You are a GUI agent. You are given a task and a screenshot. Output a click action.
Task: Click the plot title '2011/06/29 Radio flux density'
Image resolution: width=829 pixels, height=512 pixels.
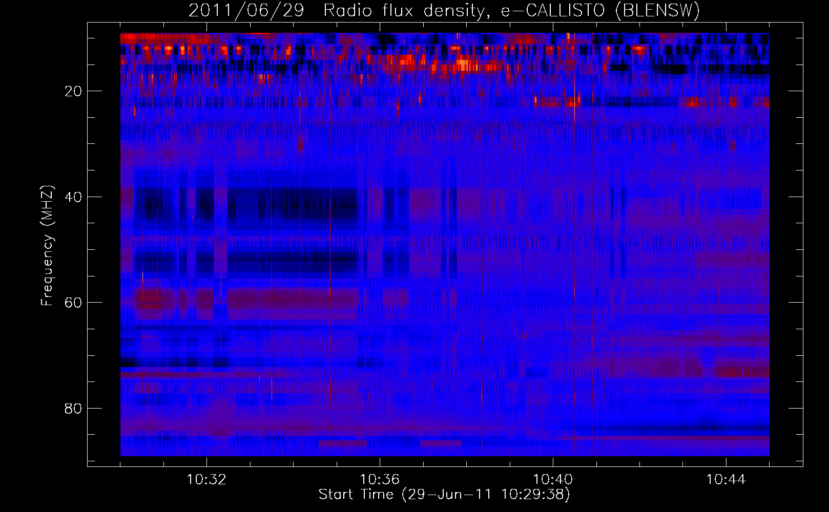point(444,10)
